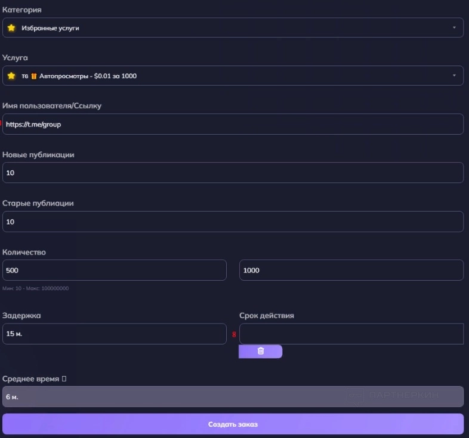The width and height of the screenshot is (469, 438).
Task: Click the Новые публикации input field
Action: tap(233, 172)
